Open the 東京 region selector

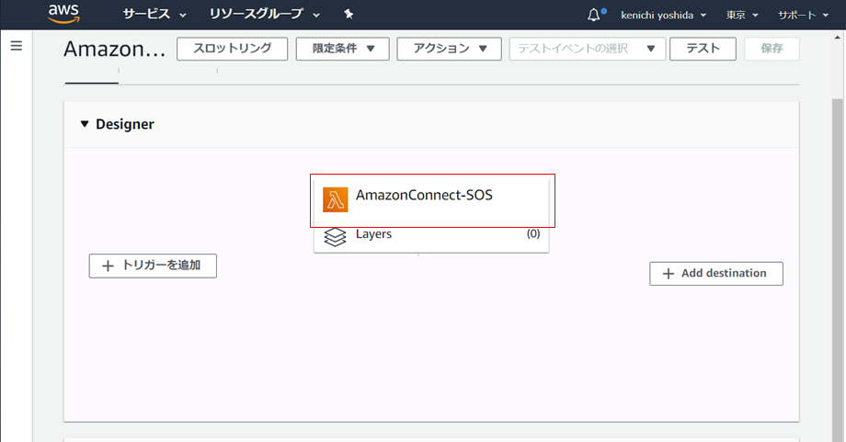coord(742,15)
